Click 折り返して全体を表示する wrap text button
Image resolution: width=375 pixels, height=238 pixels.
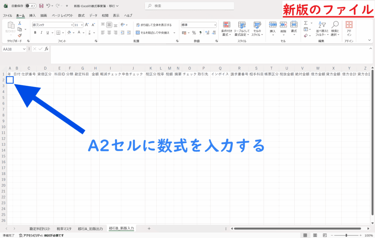coord(153,25)
